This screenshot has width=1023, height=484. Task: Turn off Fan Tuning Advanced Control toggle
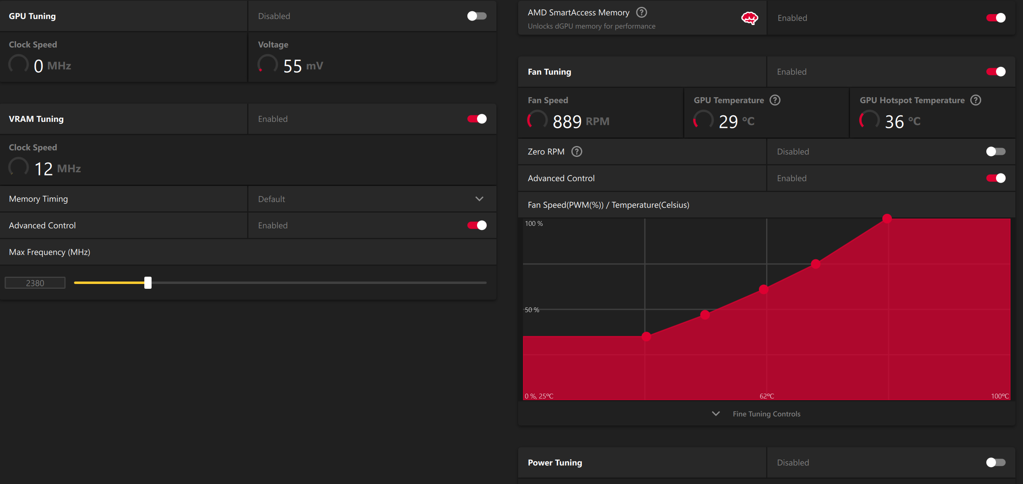click(x=996, y=178)
